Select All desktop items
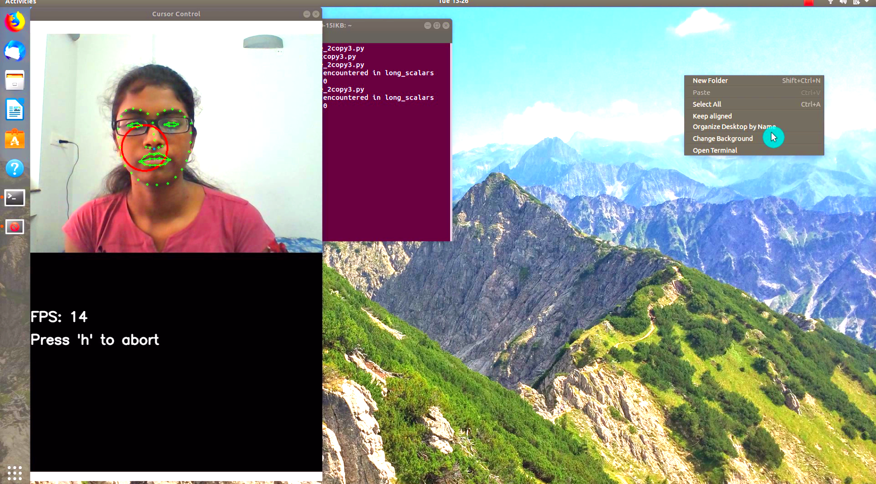 706,104
